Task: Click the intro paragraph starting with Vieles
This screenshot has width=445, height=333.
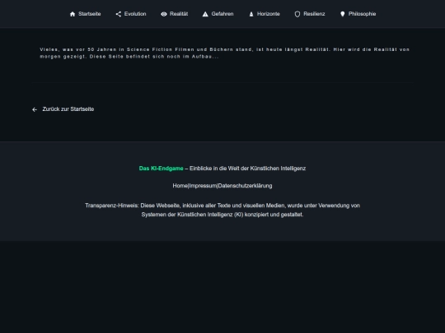Action: (224, 53)
